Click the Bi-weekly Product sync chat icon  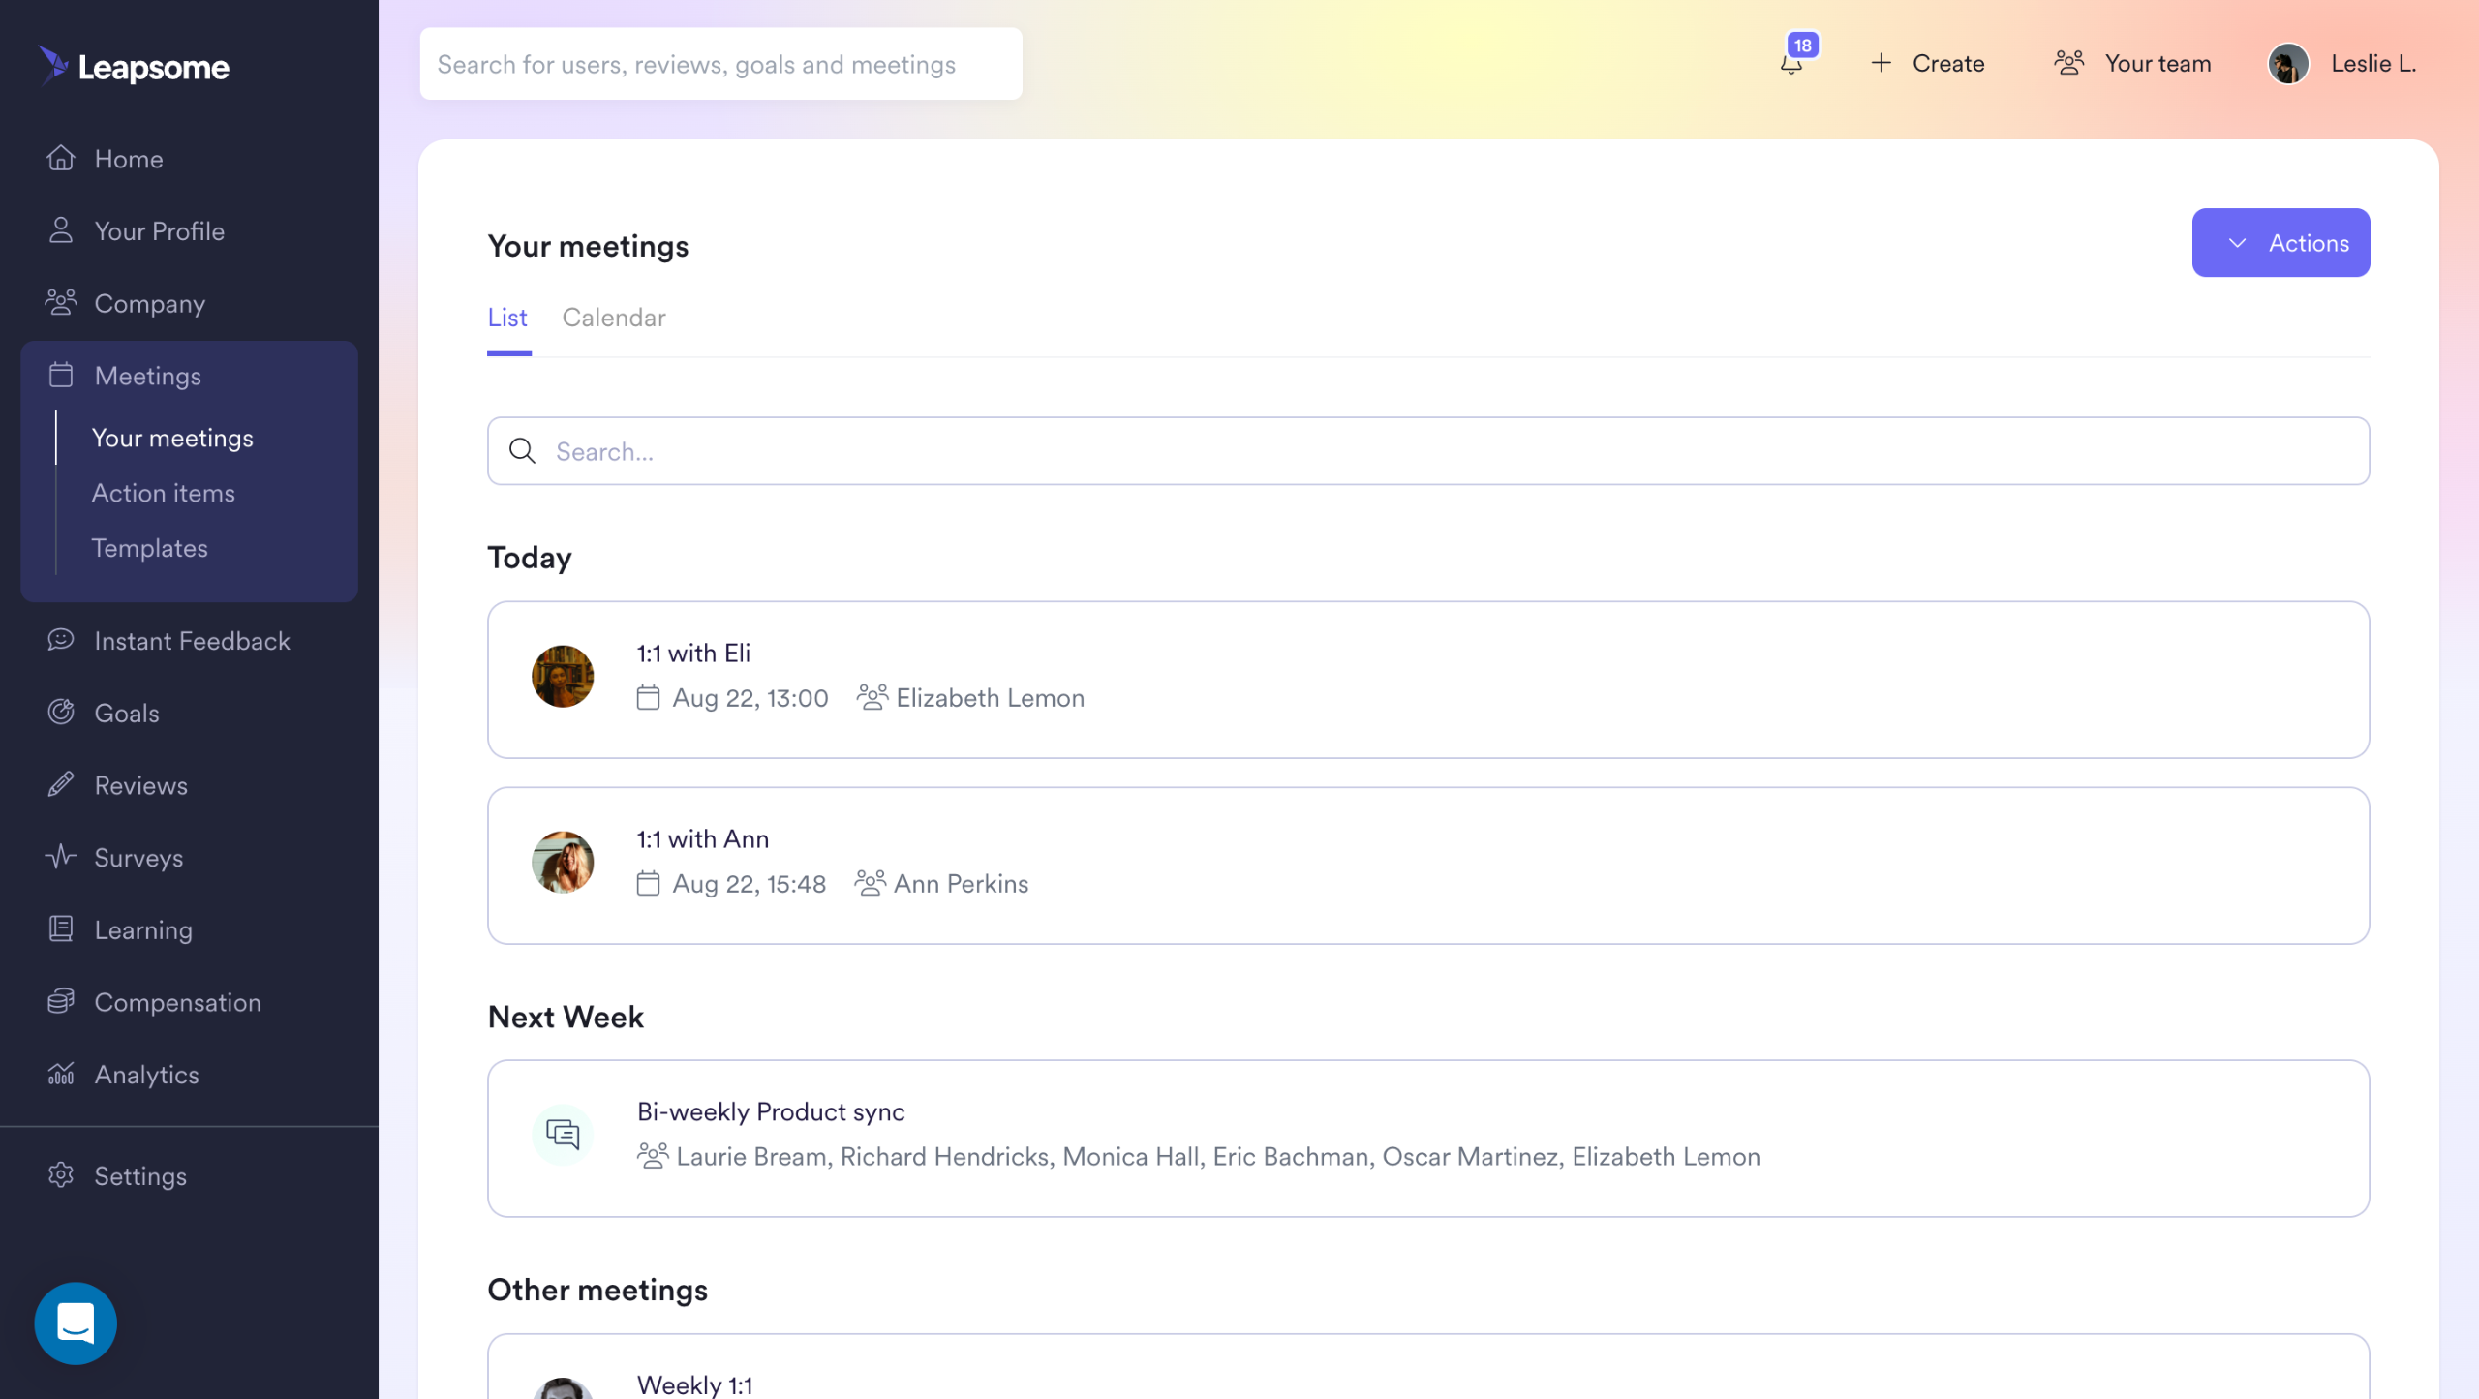[x=563, y=1134]
